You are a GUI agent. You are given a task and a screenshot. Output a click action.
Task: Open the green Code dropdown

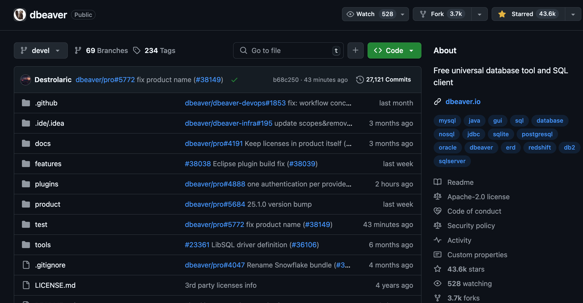(x=394, y=50)
